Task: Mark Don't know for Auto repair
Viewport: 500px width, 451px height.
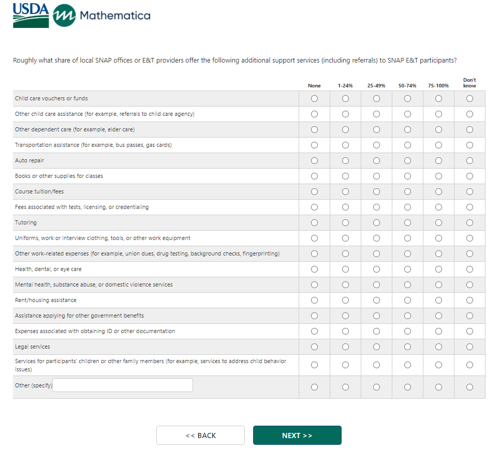Action: tap(469, 161)
